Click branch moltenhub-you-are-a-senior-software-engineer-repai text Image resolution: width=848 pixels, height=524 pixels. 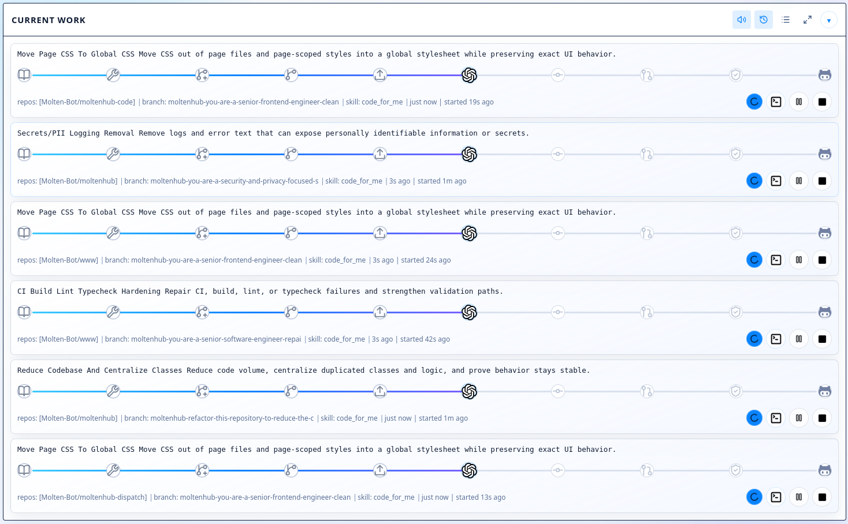(x=203, y=339)
